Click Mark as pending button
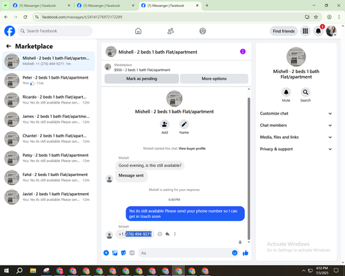 point(141,79)
